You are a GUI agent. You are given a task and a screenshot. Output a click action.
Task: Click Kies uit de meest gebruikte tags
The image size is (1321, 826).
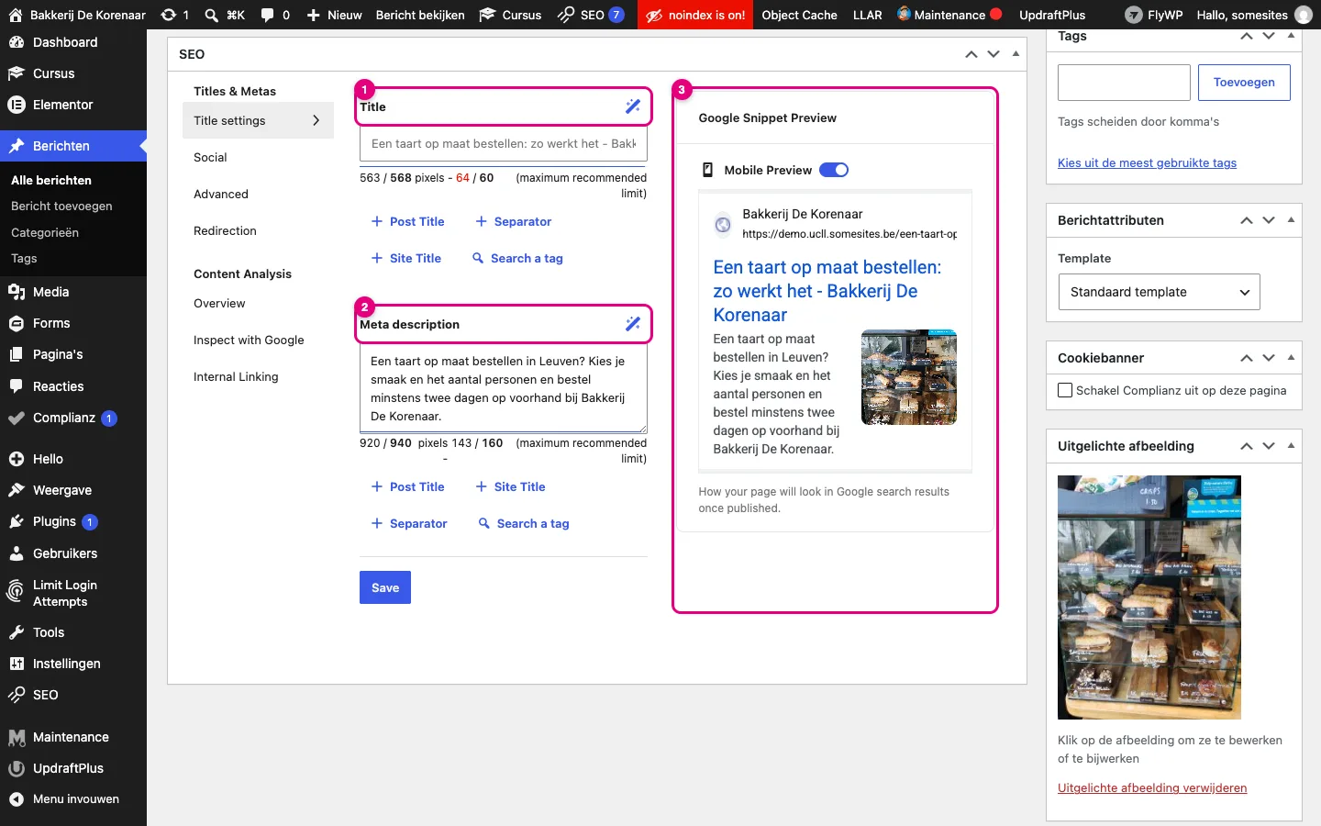pos(1147,163)
